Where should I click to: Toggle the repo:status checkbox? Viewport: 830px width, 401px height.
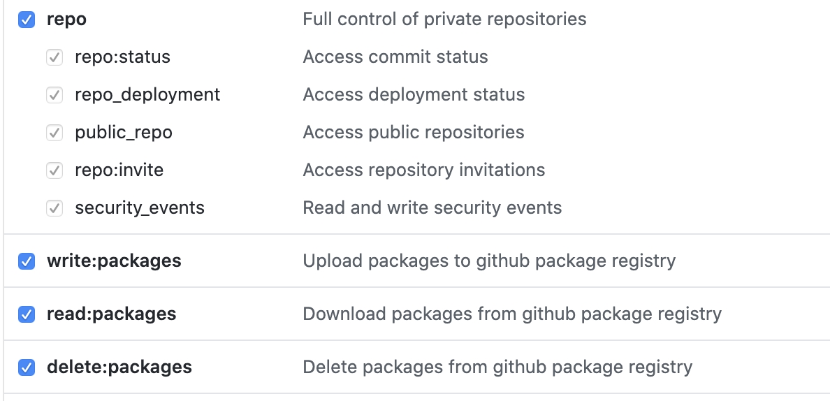pos(54,57)
